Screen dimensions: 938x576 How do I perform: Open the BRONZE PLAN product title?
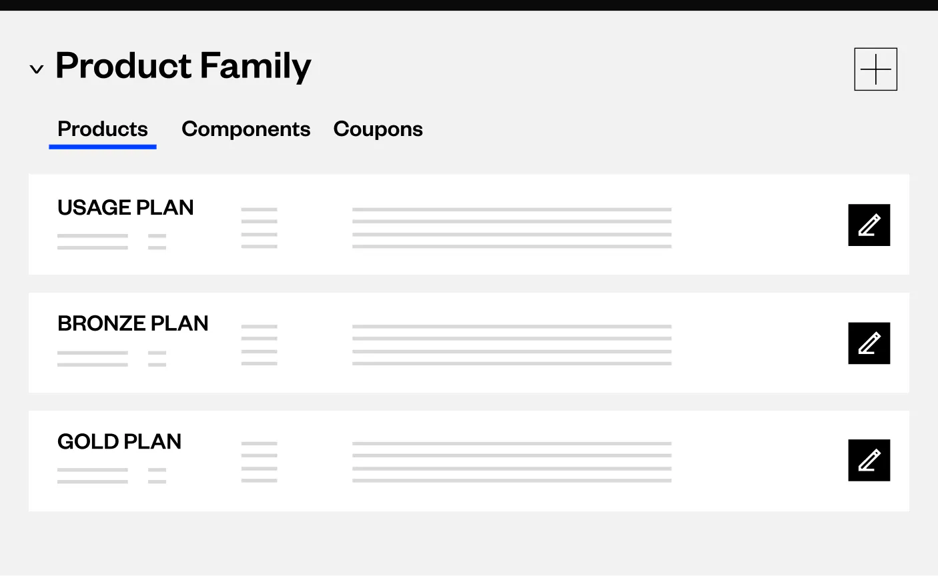click(x=133, y=323)
